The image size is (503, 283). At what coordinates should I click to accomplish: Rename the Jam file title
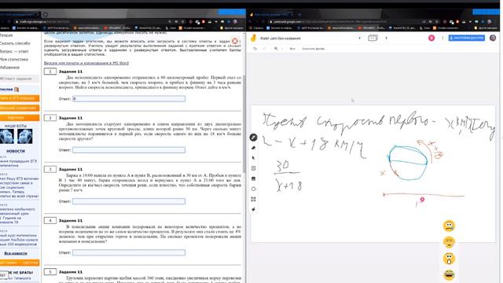(x=280, y=39)
